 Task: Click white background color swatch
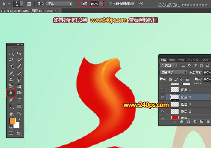[x=17, y=125]
